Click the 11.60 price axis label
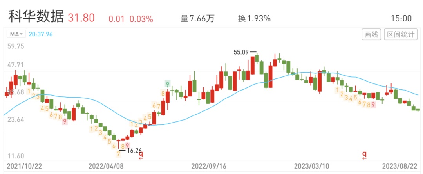Screen dimensions: 423x174 (16, 156)
